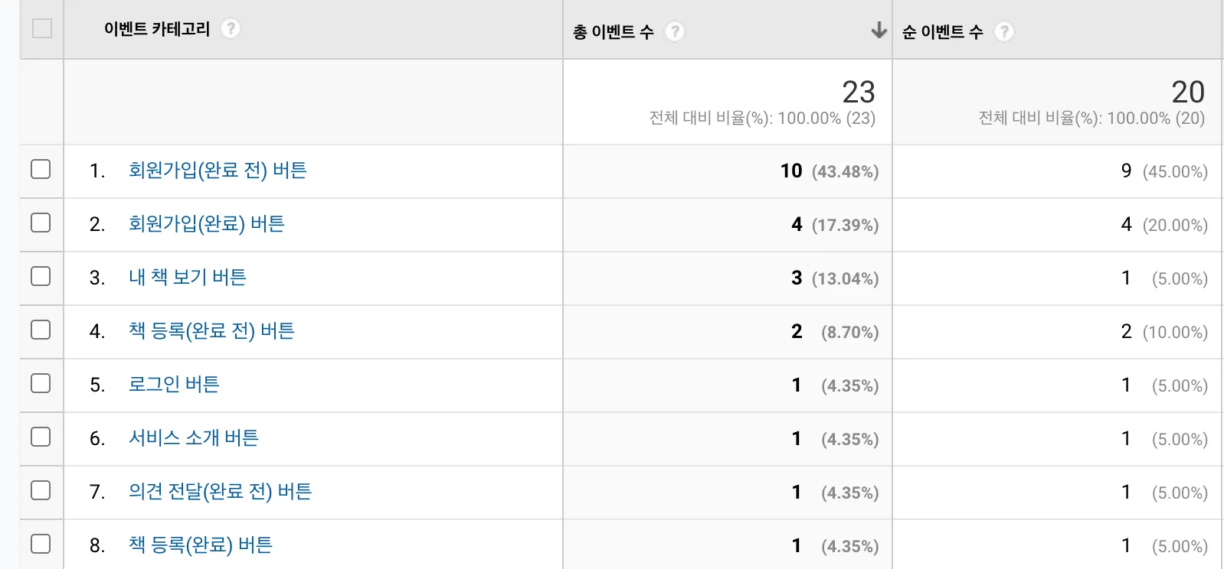Open 로그인 버튼 category link
This screenshot has width=1224, height=569.
(x=174, y=384)
